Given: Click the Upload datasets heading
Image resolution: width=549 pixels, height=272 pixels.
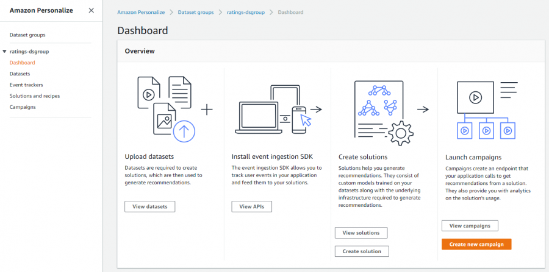Looking at the screenshot, I should pyautogui.click(x=149, y=156).
